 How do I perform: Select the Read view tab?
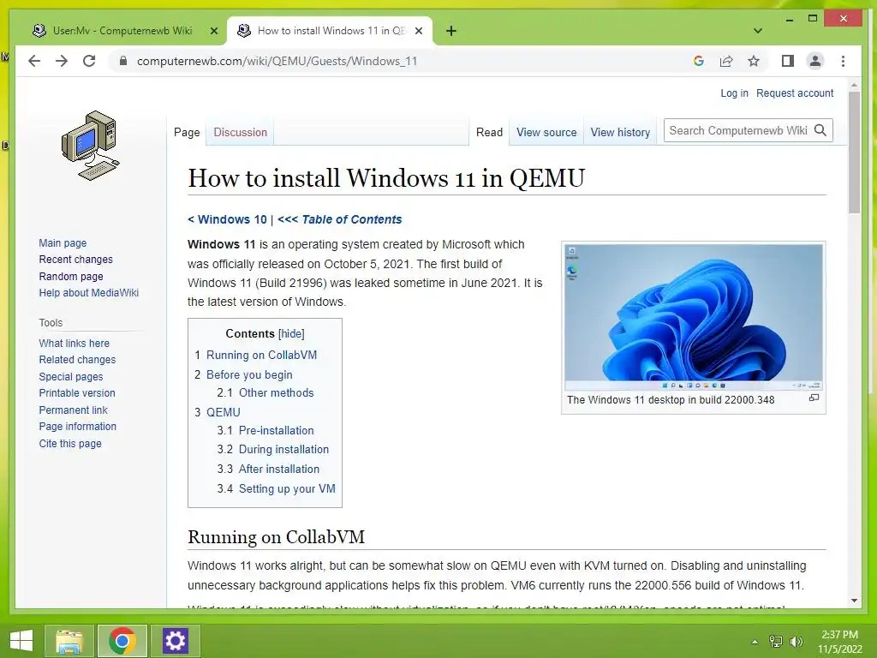click(489, 133)
